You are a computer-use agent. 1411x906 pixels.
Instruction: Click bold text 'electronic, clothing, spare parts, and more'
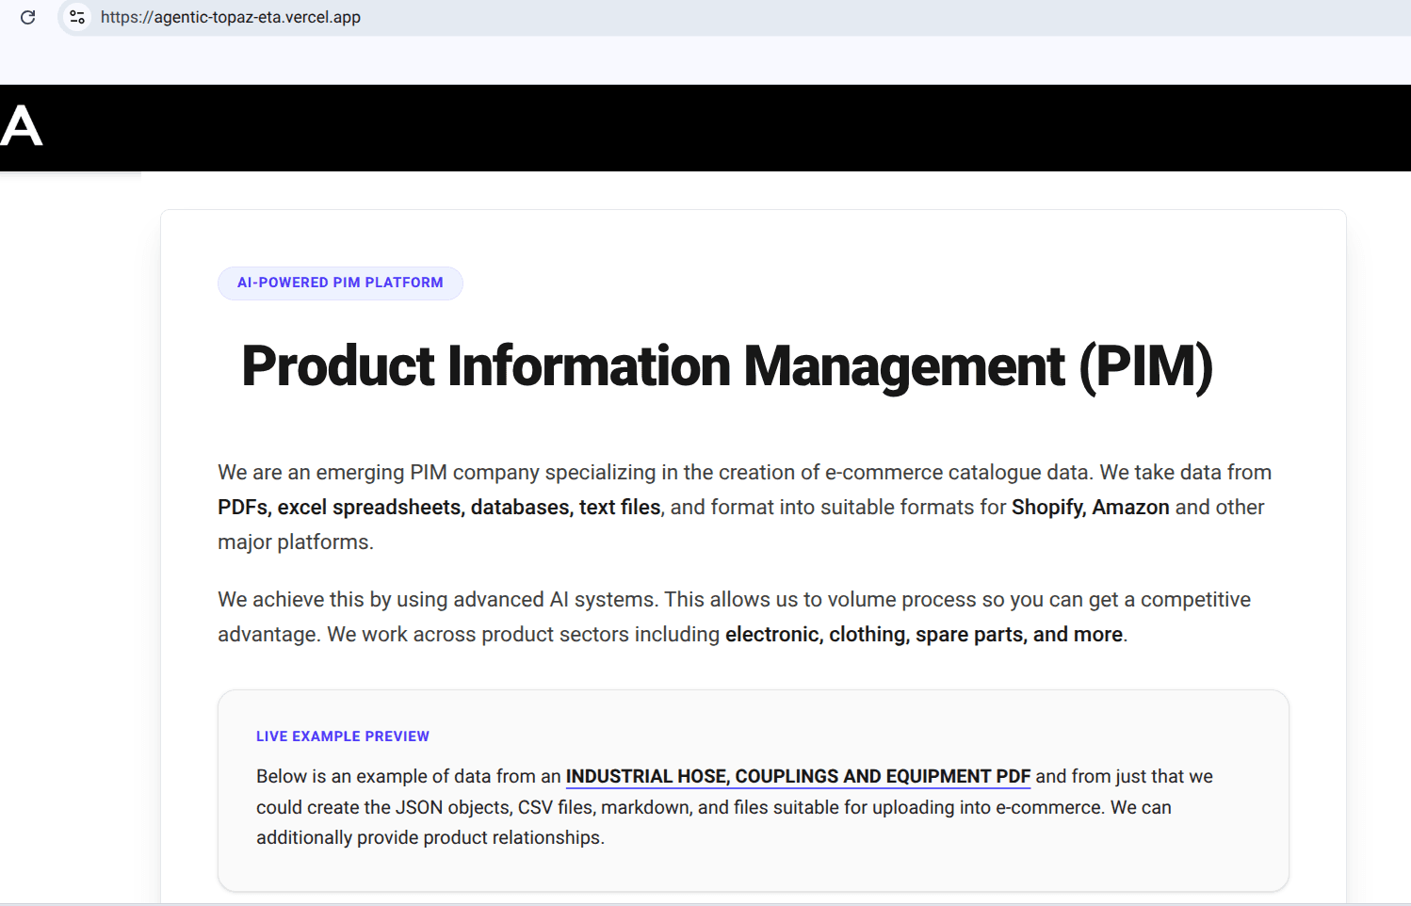point(924,634)
